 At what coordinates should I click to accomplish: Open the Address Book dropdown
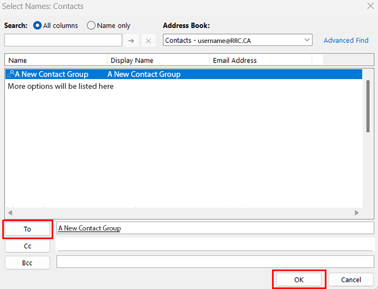(x=307, y=40)
